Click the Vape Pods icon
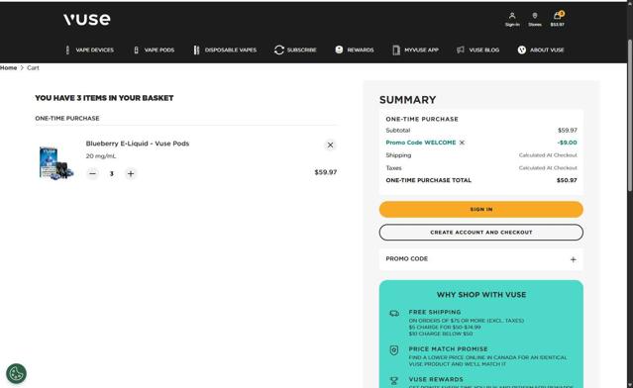The width and height of the screenshot is (633, 388). pyautogui.click(x=136, y=50)
